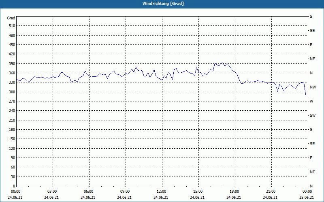
Task: Select the SW compass label
Action: (313, 116)
